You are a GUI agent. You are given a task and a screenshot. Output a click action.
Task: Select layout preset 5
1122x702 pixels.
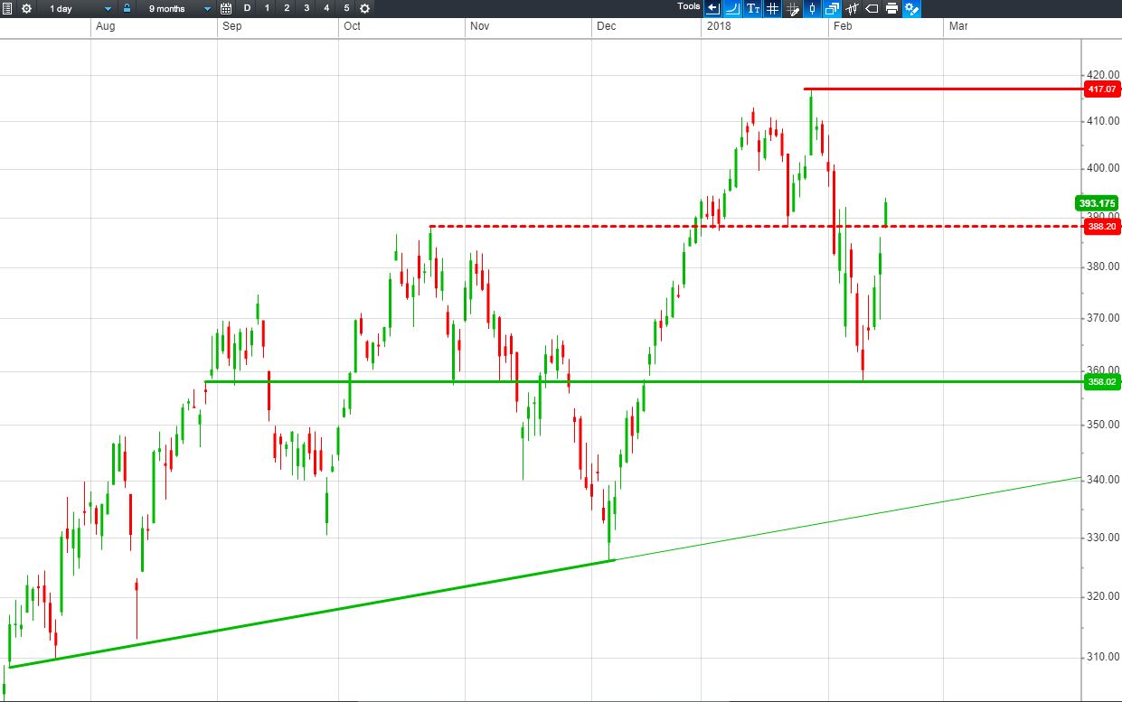click(346, 8)
